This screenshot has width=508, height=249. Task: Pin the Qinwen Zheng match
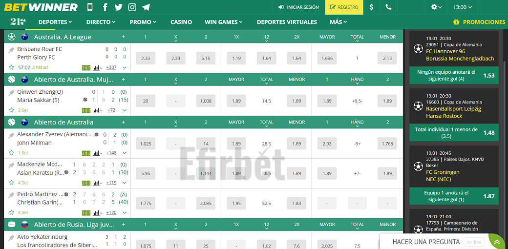(12, 92)
